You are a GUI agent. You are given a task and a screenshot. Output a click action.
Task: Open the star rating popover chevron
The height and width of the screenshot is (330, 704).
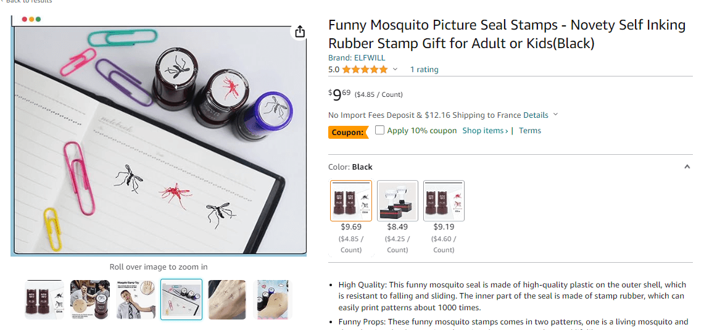[395, 69]
